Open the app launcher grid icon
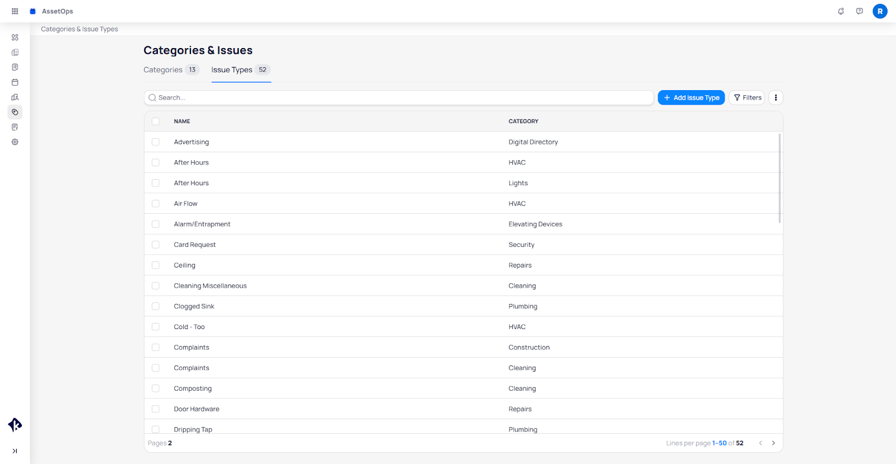This screenshot has height=464, width=896. click(x=15, y=11)
